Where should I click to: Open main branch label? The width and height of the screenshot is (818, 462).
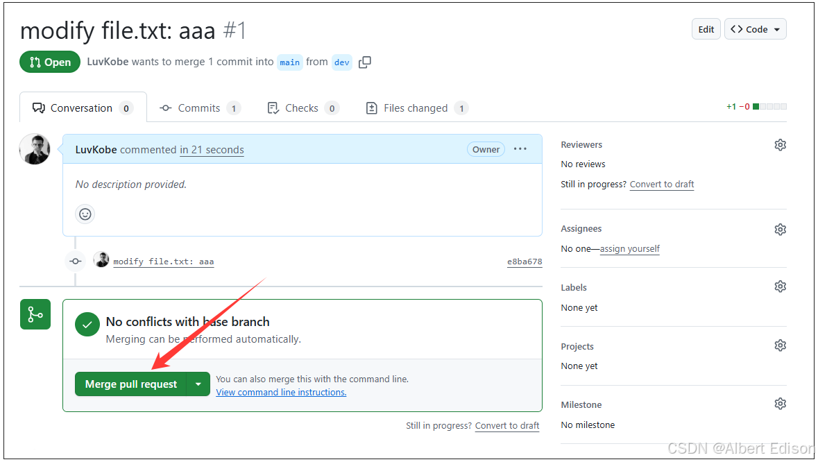[289, 62]
